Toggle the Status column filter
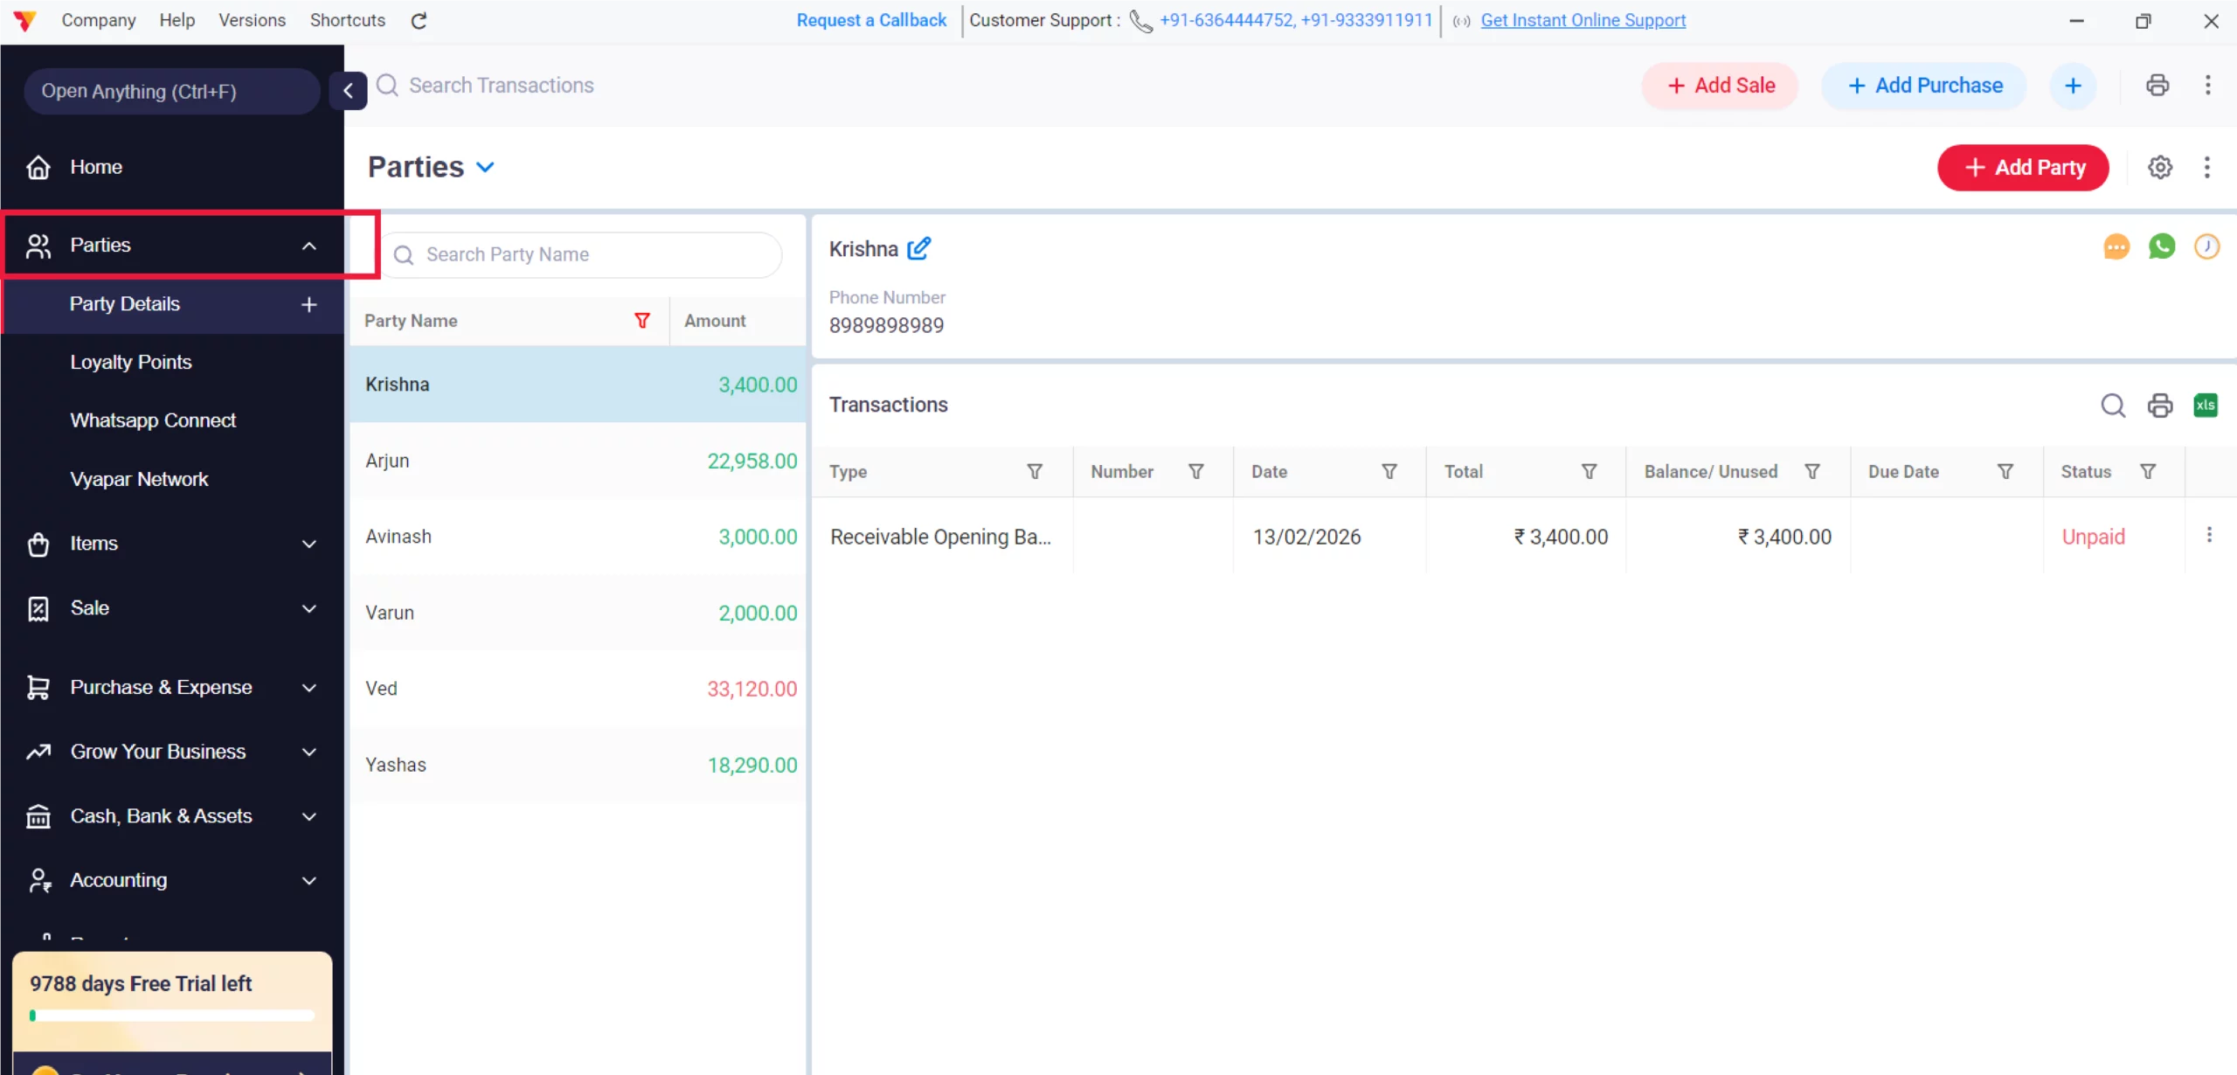The image size is (2237, 1075). (x=2147, y=472)
